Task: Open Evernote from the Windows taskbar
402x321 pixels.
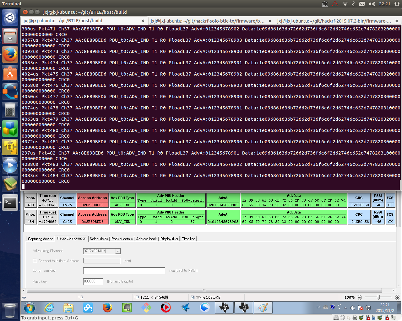Action: pyautogui.click(x=127, y=308)
